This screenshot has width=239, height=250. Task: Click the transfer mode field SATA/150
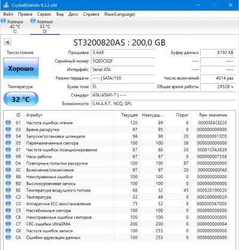123,78
